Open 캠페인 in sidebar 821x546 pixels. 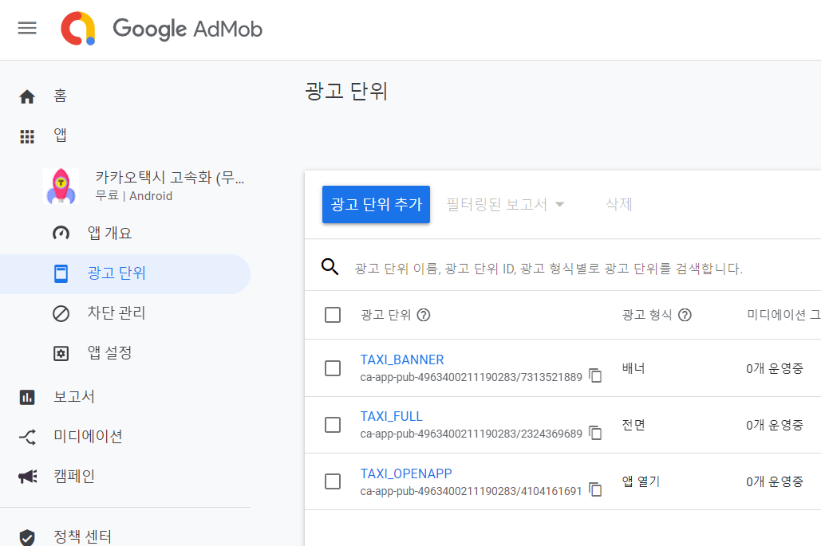point(74,476)
